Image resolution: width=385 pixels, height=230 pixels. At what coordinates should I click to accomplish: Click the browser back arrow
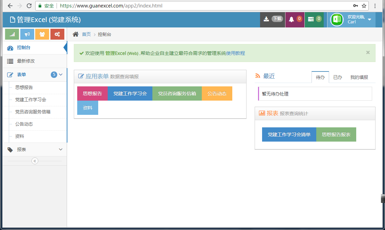[x=10, y=6]
